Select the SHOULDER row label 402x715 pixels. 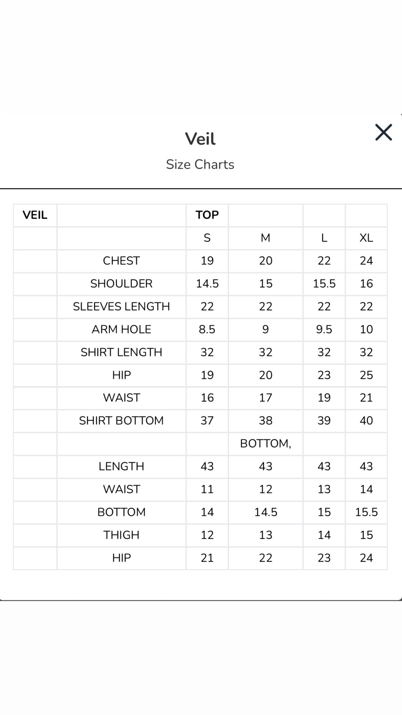121,283
